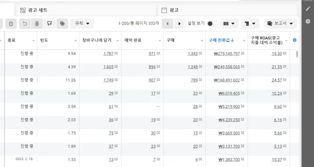The height and width of the screenshot is (167, 314).
Task: Go to next page with right arrow
Action: pos(179,24)
